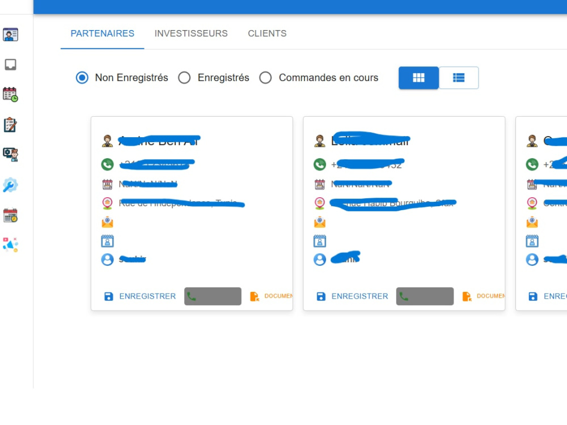Click the location pin icon on left card

point(107,203)
